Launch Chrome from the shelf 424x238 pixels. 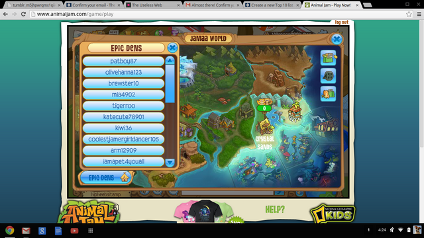point(10,231)
